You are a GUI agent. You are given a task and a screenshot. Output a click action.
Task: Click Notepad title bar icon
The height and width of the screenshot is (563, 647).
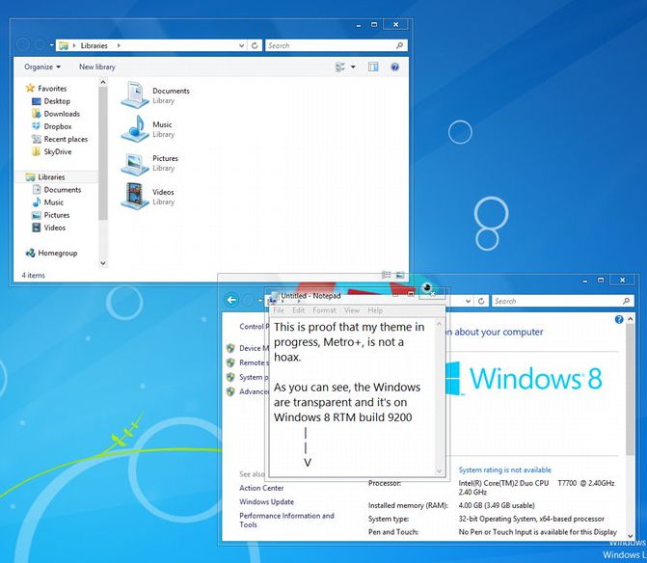(x=273, y=297)
